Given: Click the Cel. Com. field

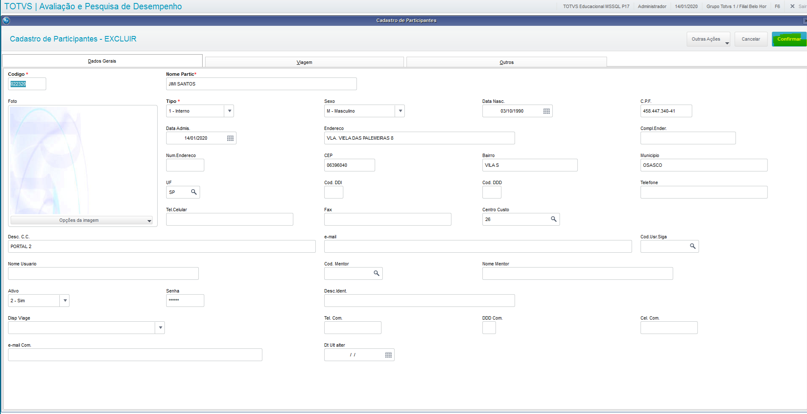Looking at the screenshot, I should point(669,328).
